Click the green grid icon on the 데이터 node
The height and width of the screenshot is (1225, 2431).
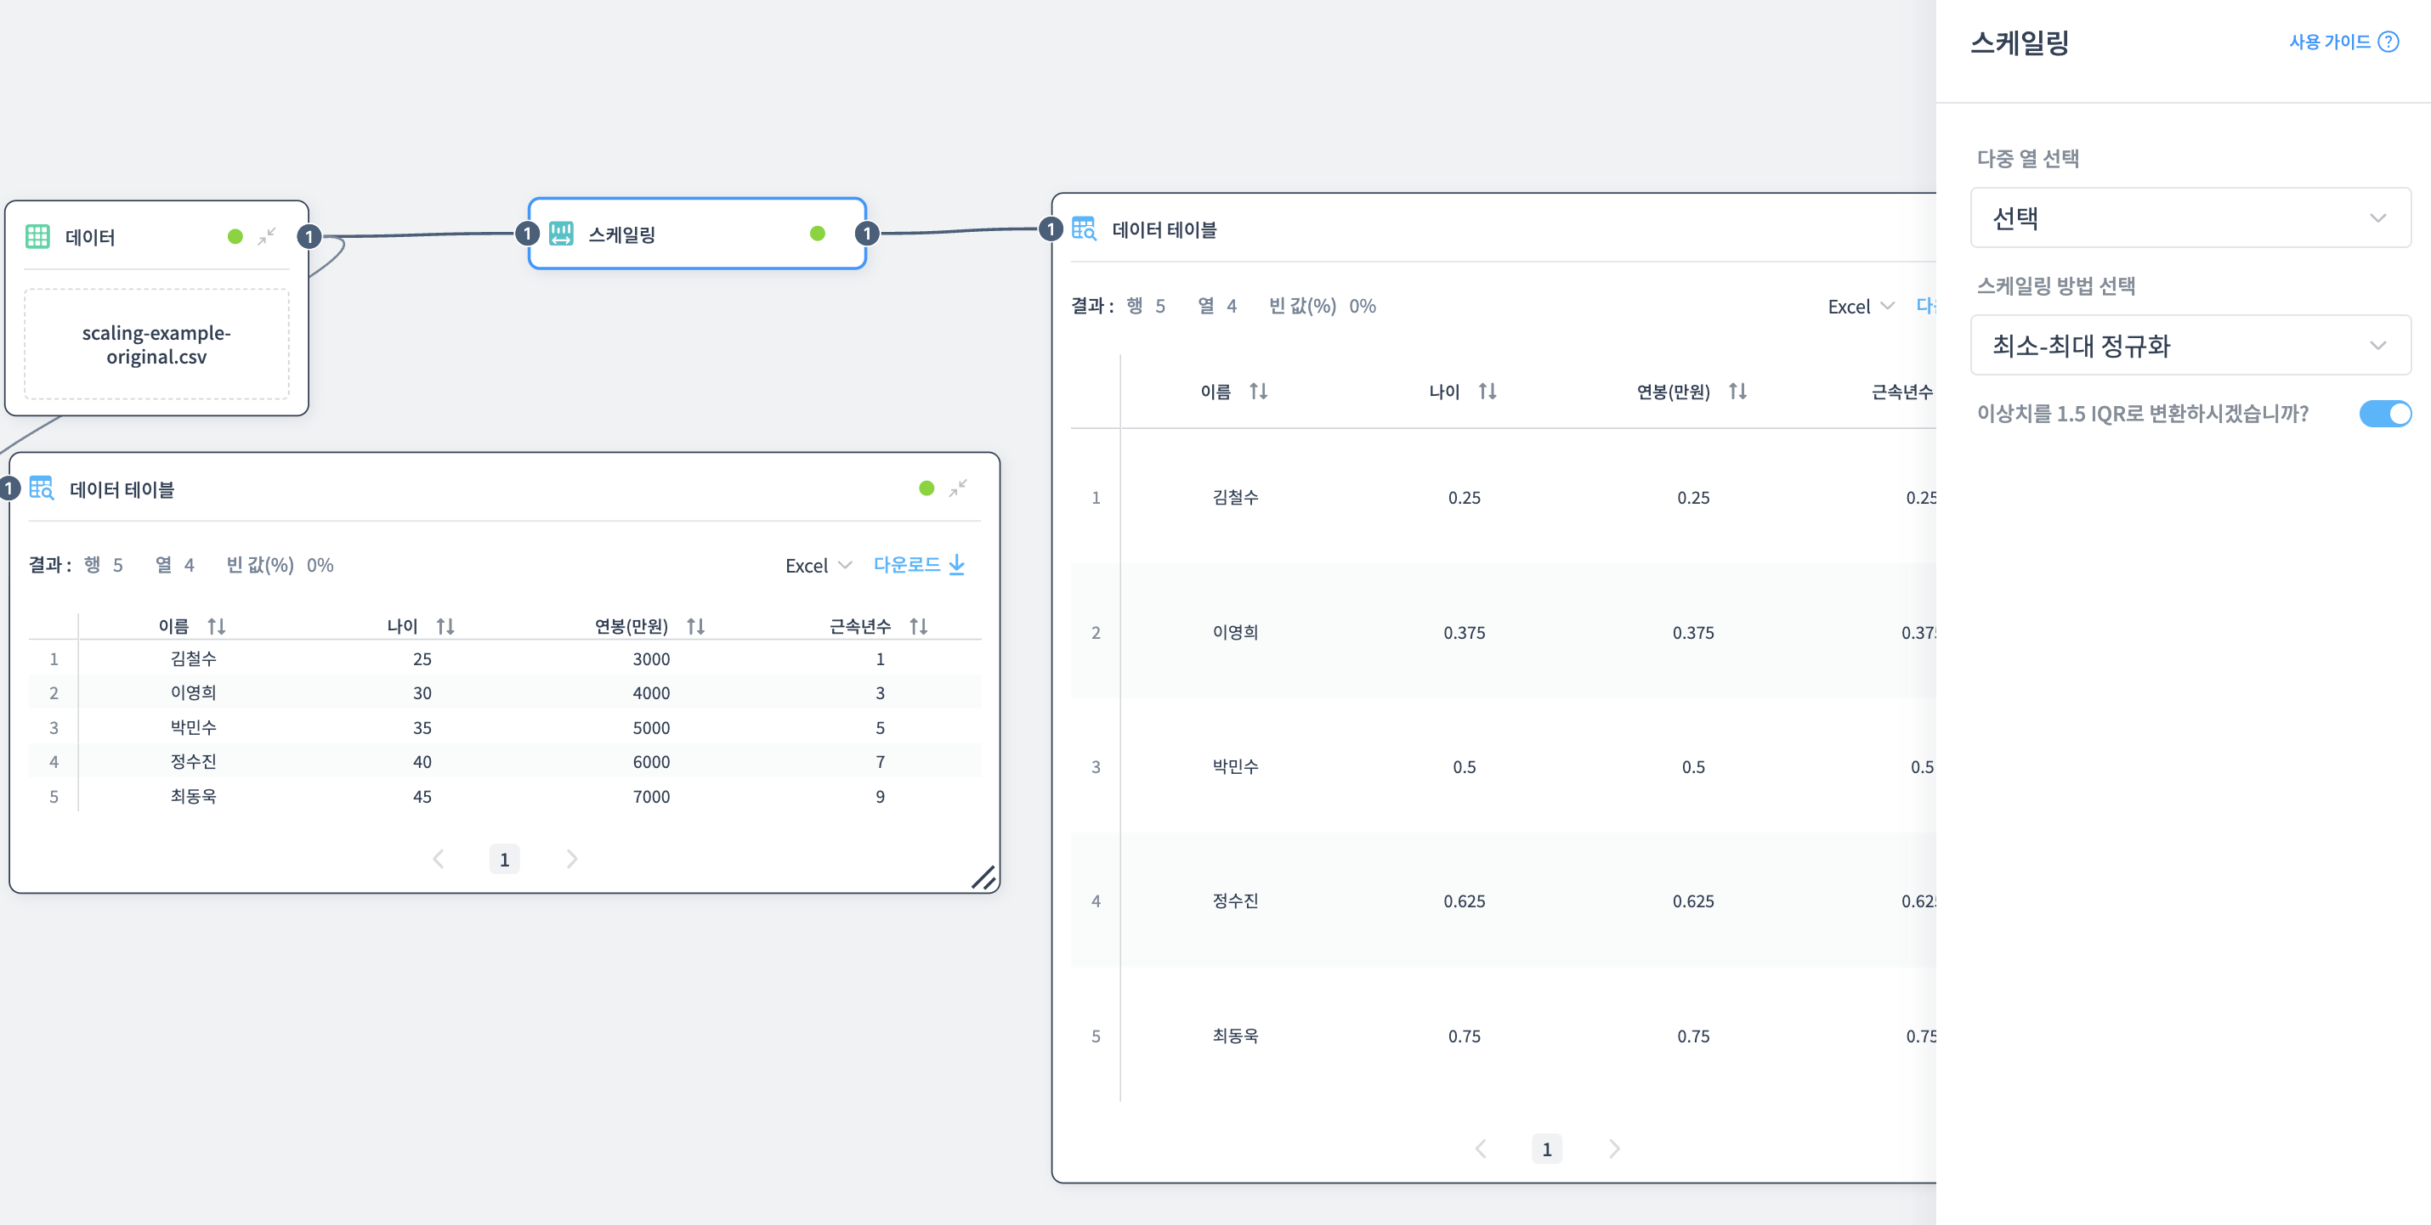pos(37,237)
